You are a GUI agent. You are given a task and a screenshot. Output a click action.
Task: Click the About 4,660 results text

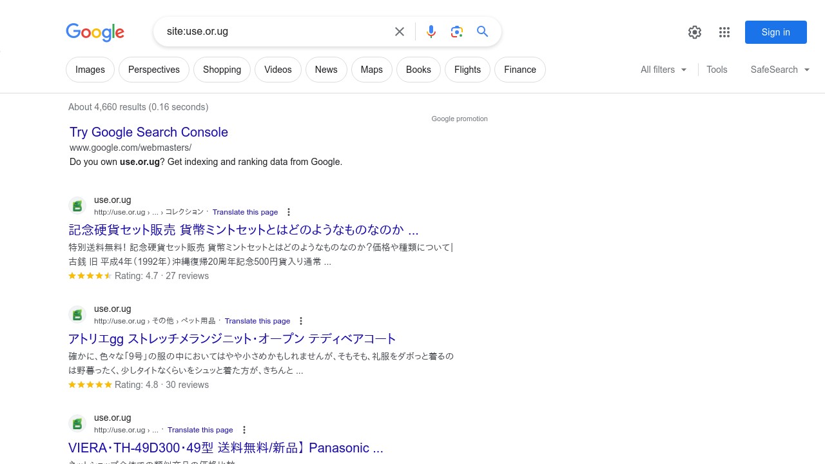click(x=138, y=107)
